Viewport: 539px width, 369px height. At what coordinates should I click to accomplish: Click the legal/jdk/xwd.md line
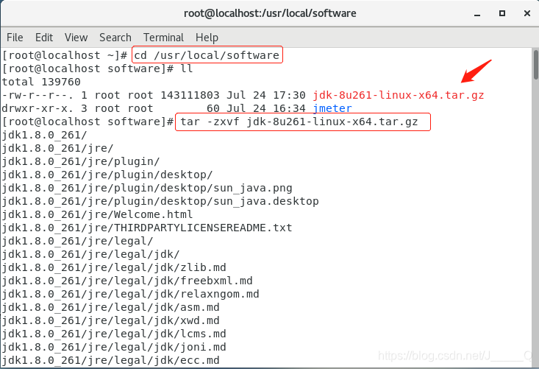pos(111,320)
